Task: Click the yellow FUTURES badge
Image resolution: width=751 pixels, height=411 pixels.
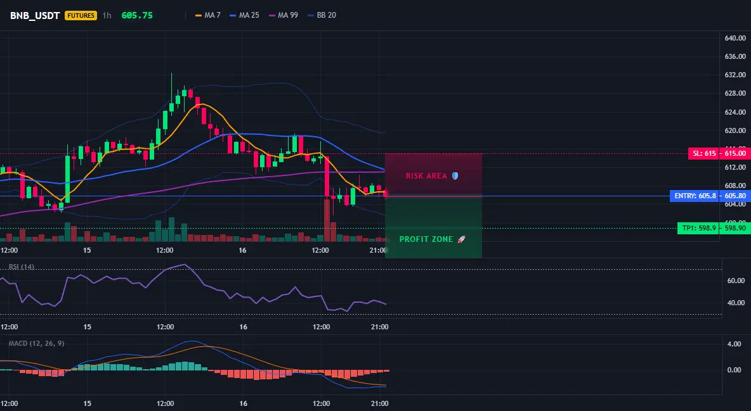Action: click(81, 15)
